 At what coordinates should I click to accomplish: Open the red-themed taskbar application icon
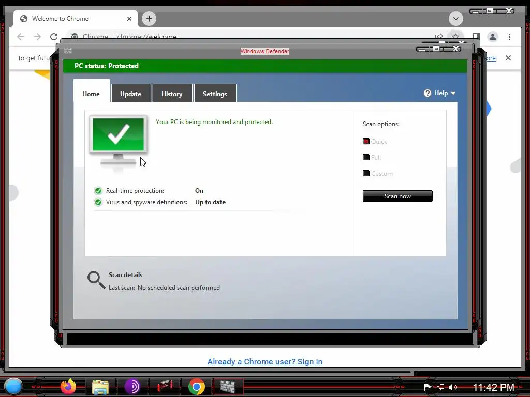(165, 386)
